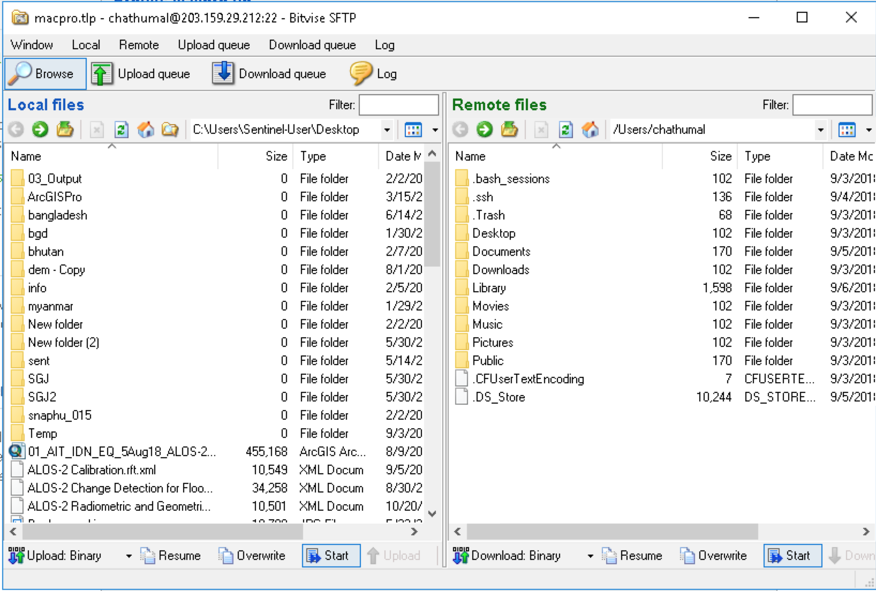The image size is (876, 591).
Task: Go forward in Remote files pane
Action: (x=485, y=130)
